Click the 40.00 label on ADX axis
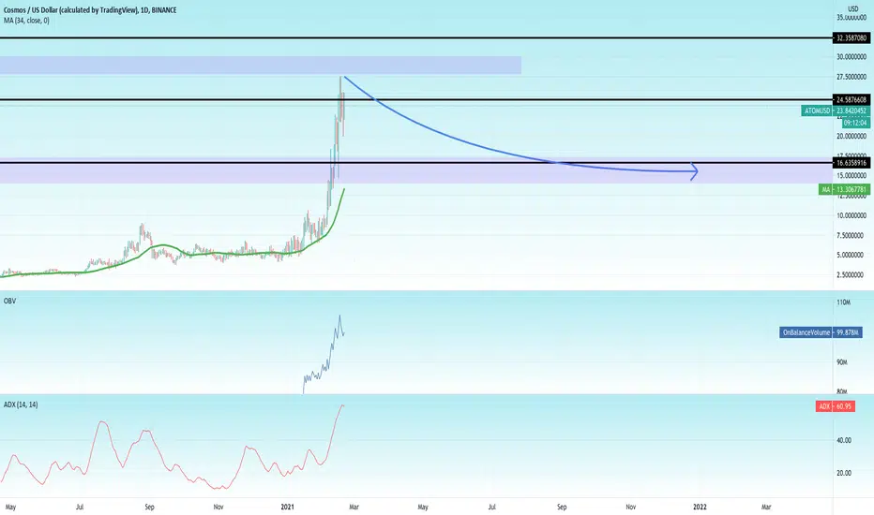874x515 pixels. 844,440
